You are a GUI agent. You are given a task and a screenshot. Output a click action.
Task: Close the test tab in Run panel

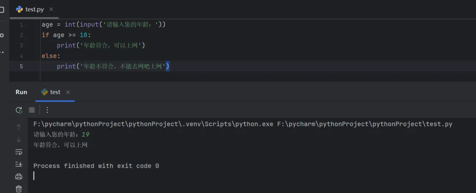[x=68, y=92]
